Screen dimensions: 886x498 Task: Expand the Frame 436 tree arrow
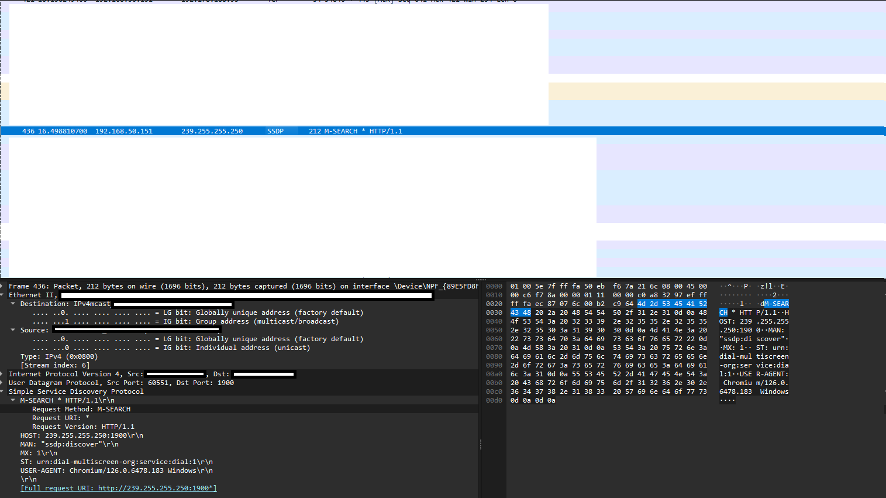tap(3, 286)
